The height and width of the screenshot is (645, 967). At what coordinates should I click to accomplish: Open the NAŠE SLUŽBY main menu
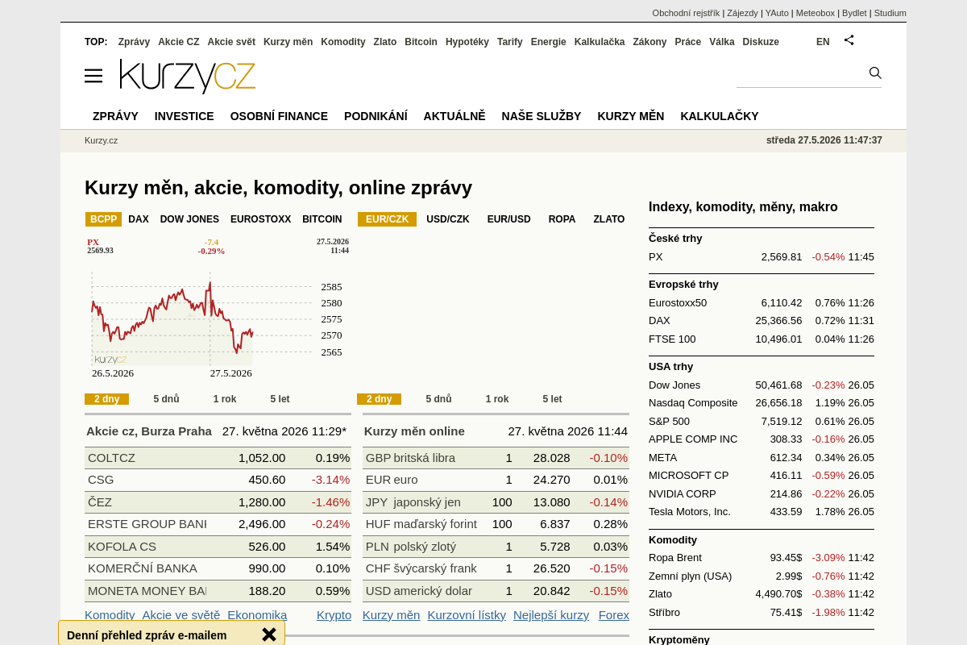pyautogui.click(x=542, y=116)
